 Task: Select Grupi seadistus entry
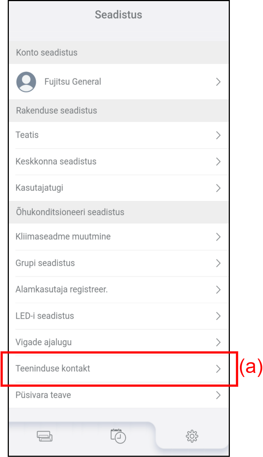(45, 263)
